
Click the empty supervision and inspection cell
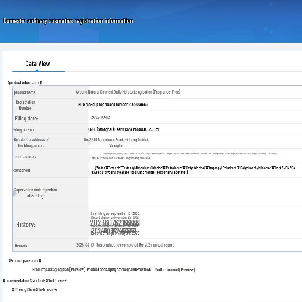click(194, 193)
